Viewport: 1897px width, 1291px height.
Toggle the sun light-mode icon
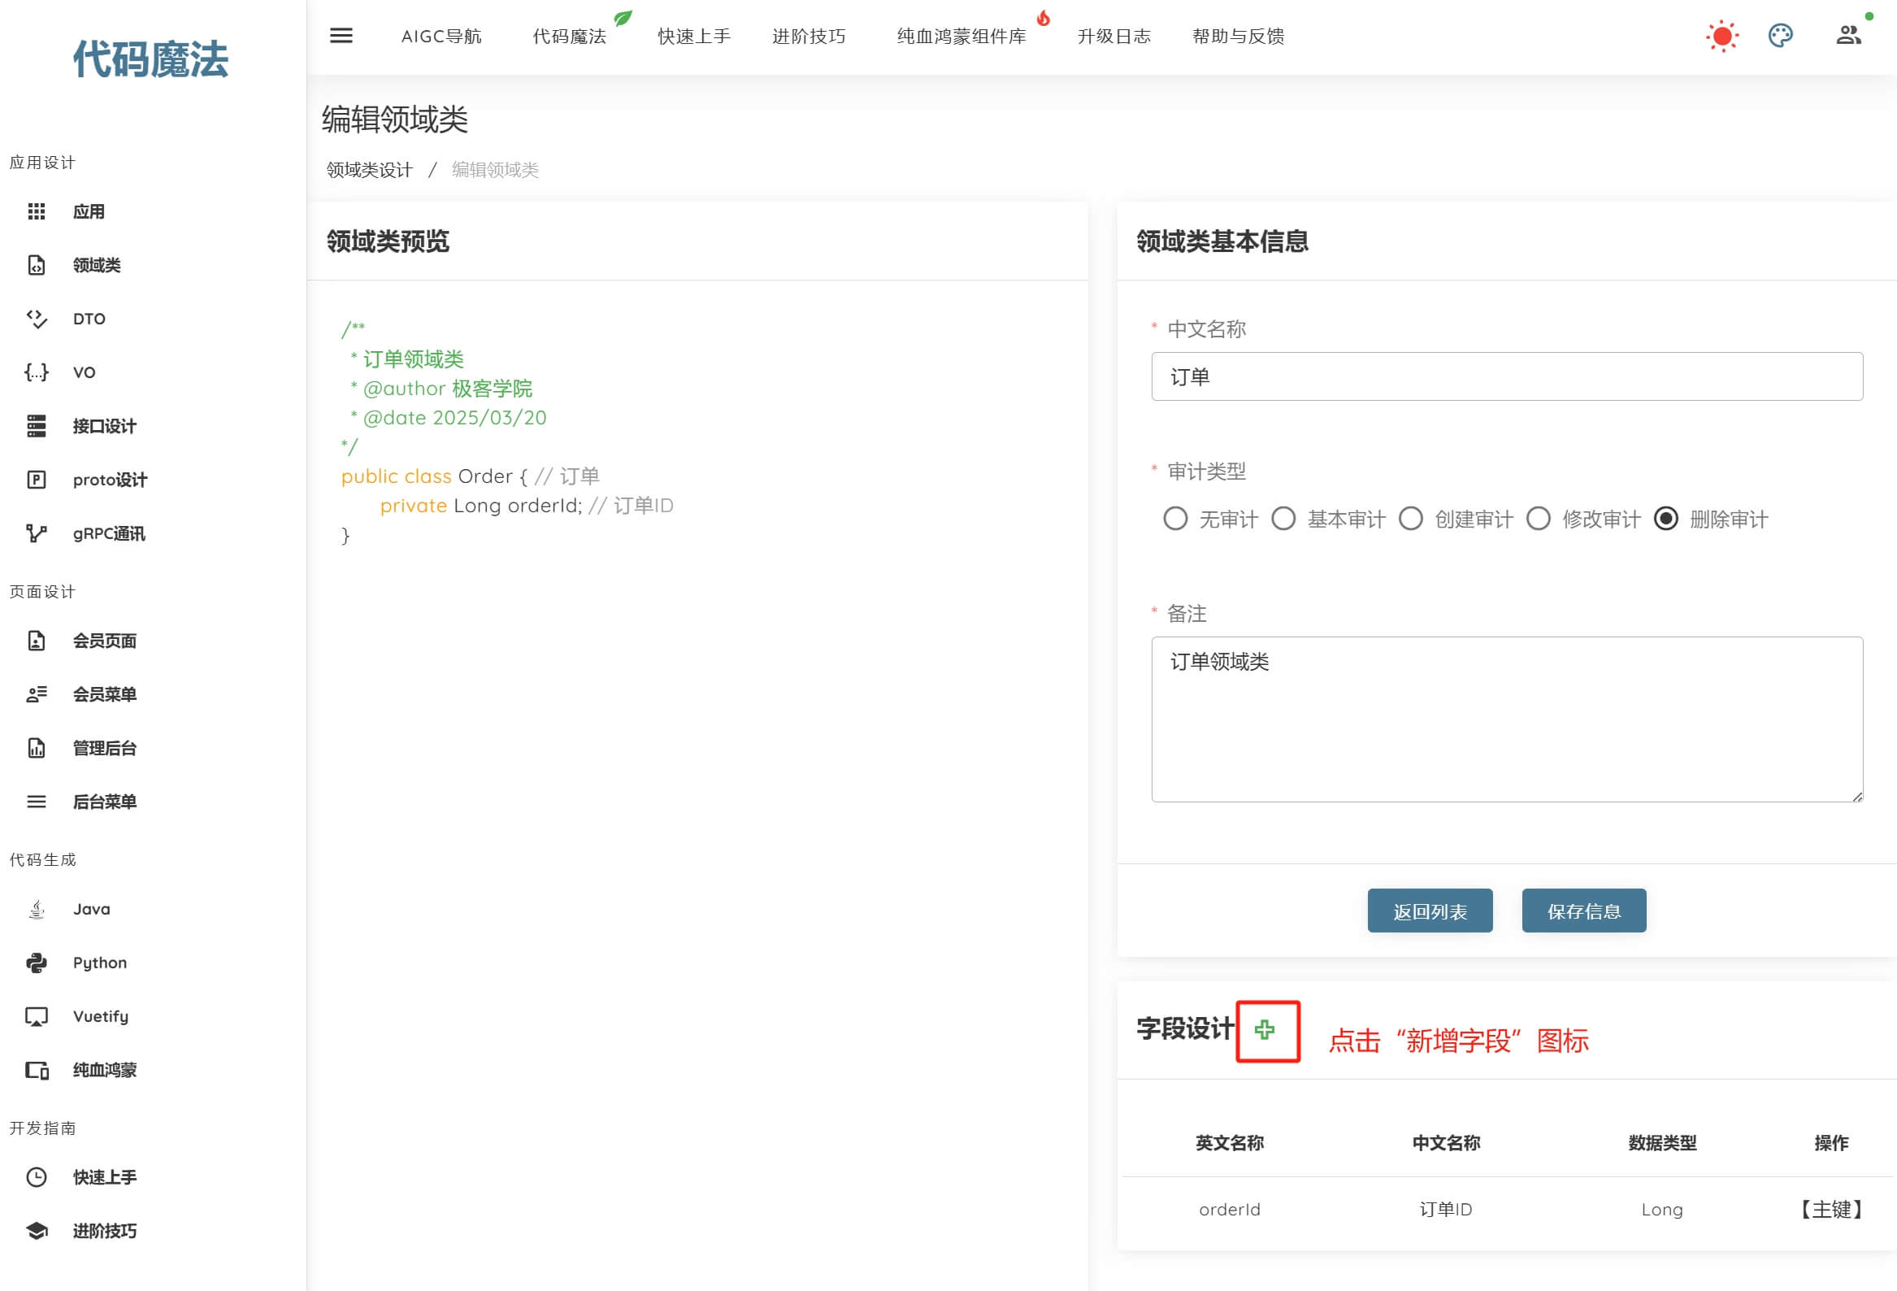pyautogui.click(x=1721, y=36)
